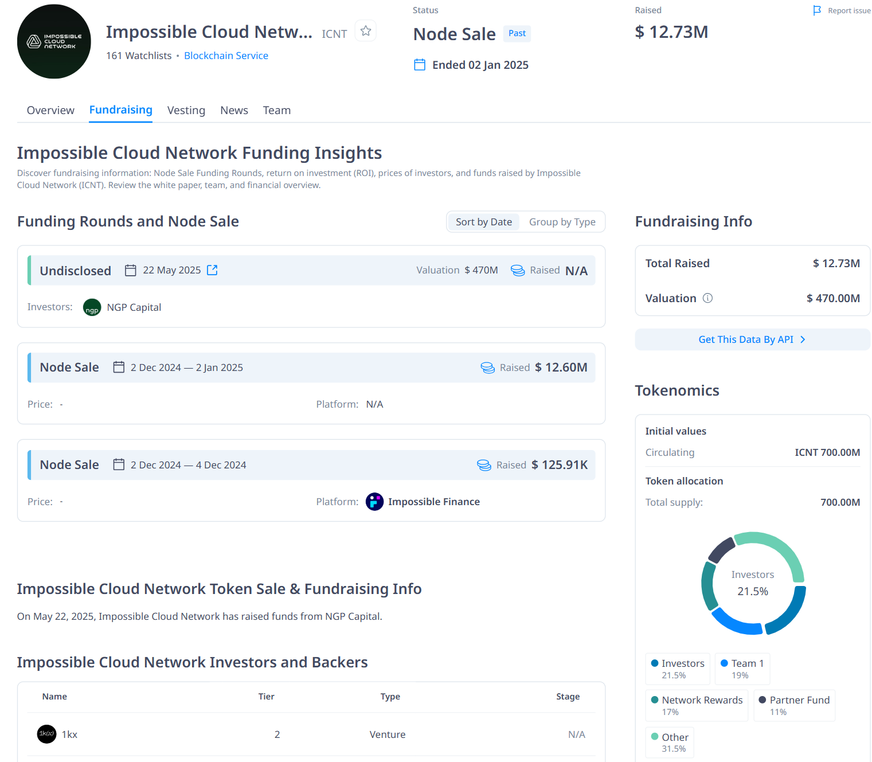This screenshot has width=872, height=762.
Task: Select Network Rewards 17% legend chip
Action: click(697, 705)
